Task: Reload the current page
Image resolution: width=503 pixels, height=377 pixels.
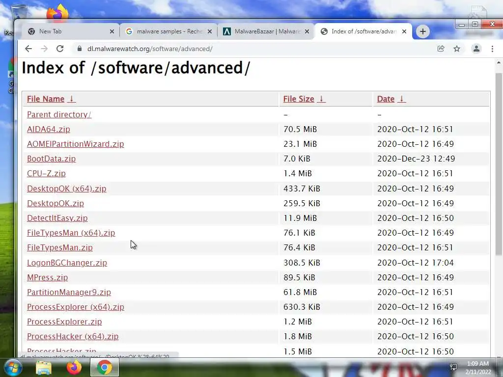Action: click(60, 49)
